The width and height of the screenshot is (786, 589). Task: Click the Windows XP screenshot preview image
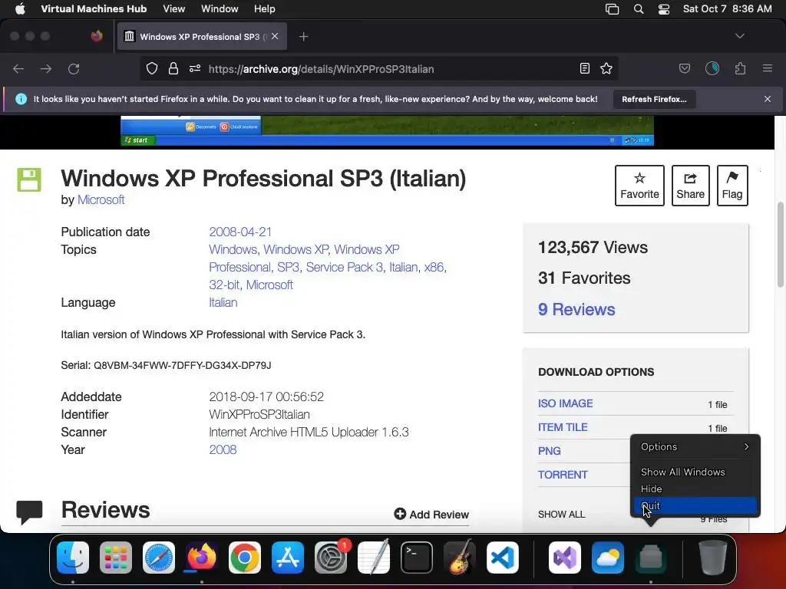point(387,130)
